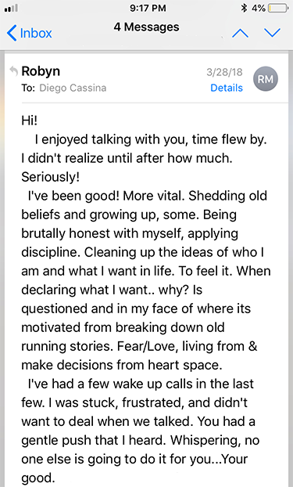Tap paragraph starting I've been good
The width and height of the screenshot is (293, 487).
coord(146,280)
